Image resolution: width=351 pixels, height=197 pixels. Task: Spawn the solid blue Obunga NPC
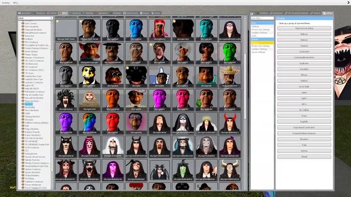(136, 30)
